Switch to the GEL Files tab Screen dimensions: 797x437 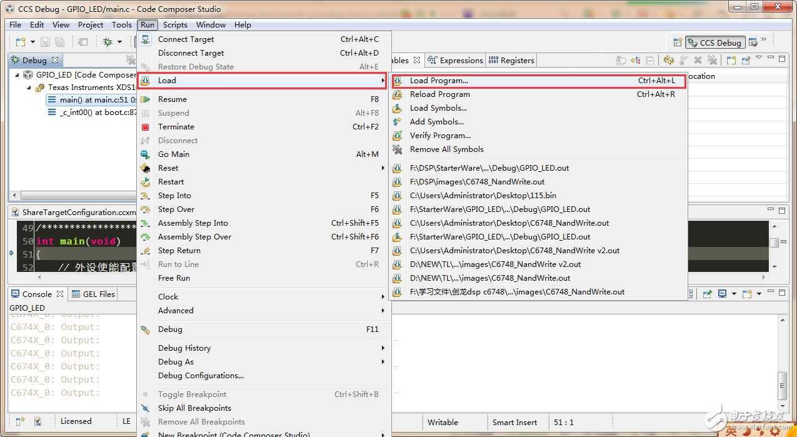click(93, 294)
